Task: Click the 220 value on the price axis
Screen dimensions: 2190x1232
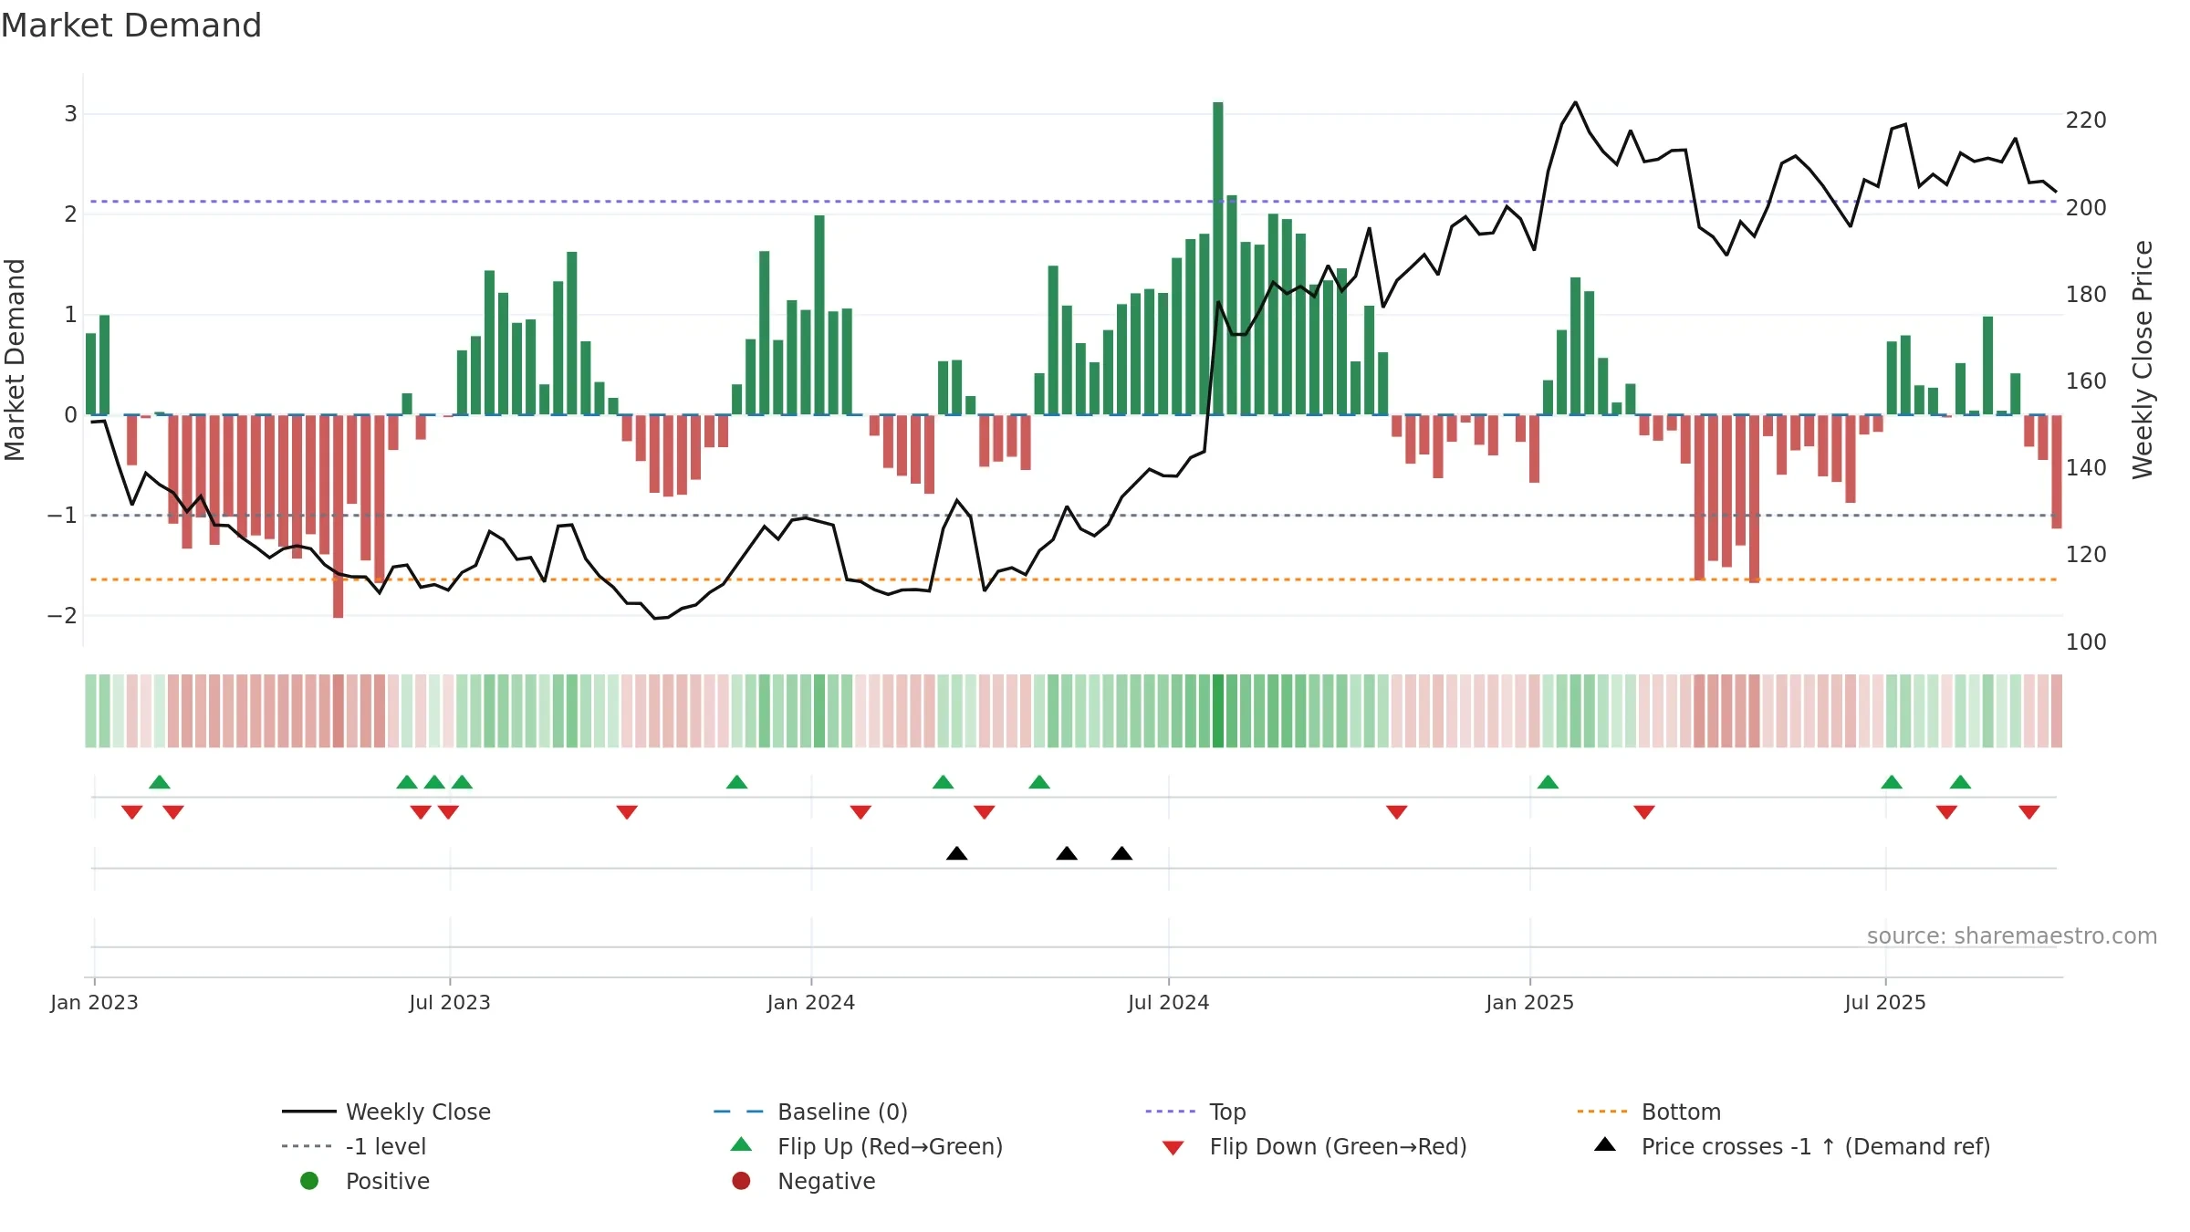Action: click(2086, 120)
